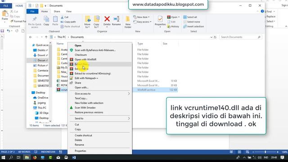The width and height of the screenshot is (288, 162).
Task: Click the Search Documents field
Action: point(241,37)
